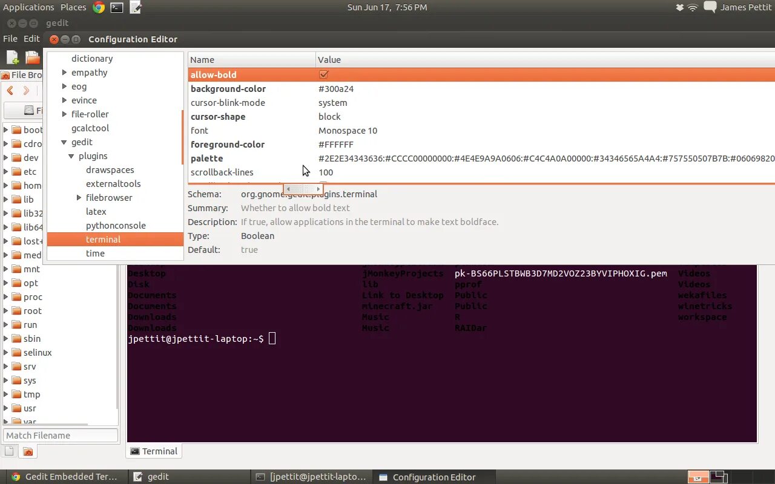Select the pythonconsole tree item
775x484 pixels.
116,226
